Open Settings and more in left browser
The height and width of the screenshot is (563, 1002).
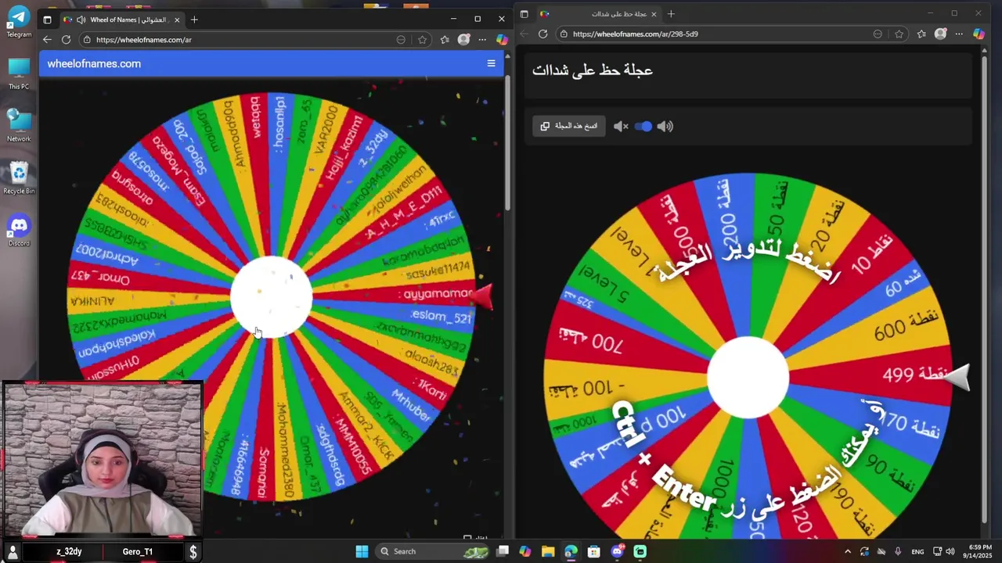[x=482, y=39]
